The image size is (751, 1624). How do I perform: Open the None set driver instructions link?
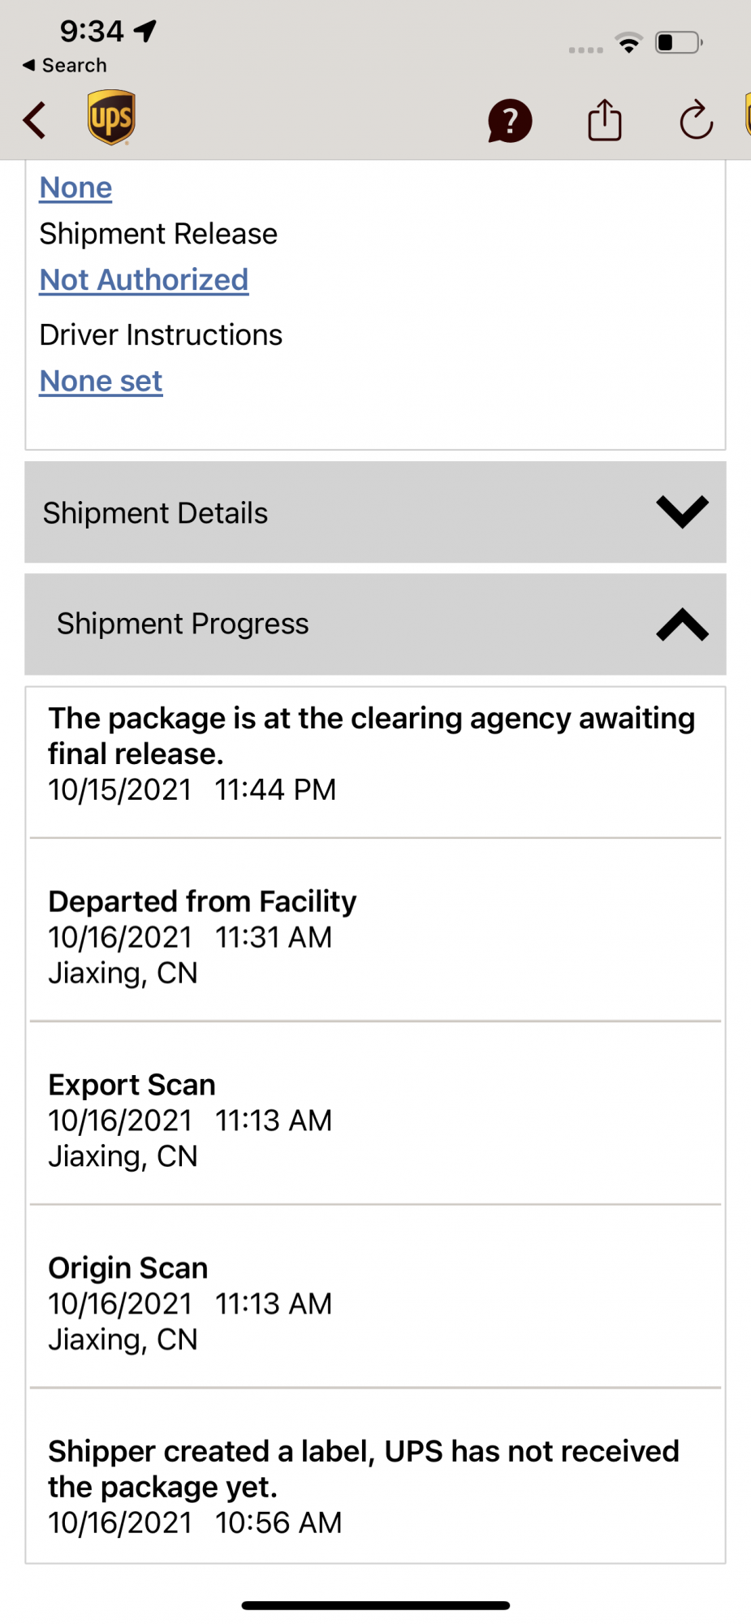pyautogui.click(x=101, y=381)
